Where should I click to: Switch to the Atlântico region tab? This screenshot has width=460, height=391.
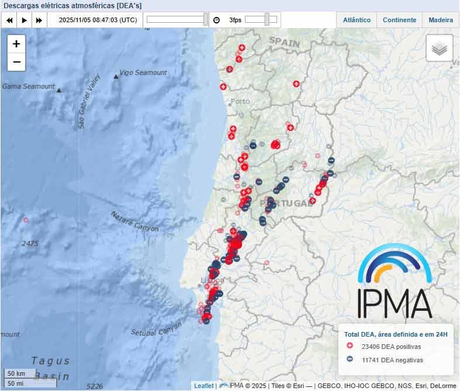coord(357,20)
